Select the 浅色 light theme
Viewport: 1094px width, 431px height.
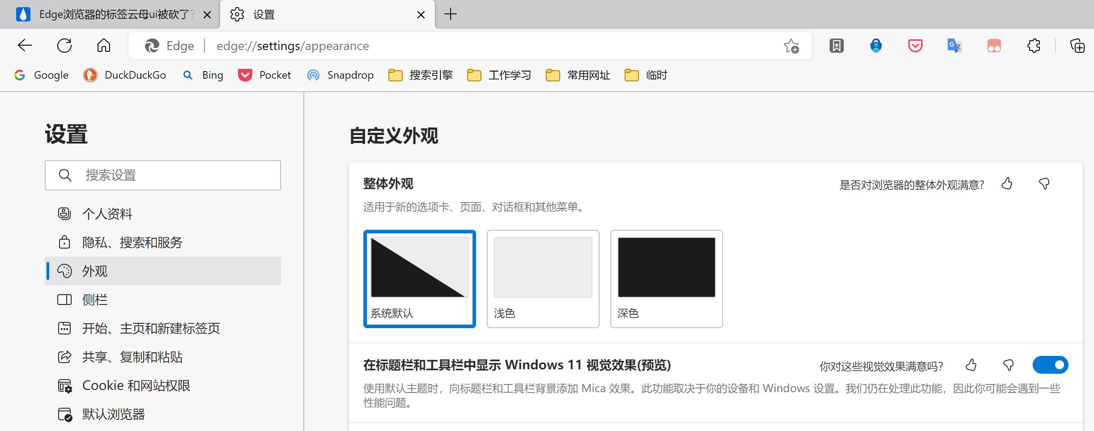(543, 279)
